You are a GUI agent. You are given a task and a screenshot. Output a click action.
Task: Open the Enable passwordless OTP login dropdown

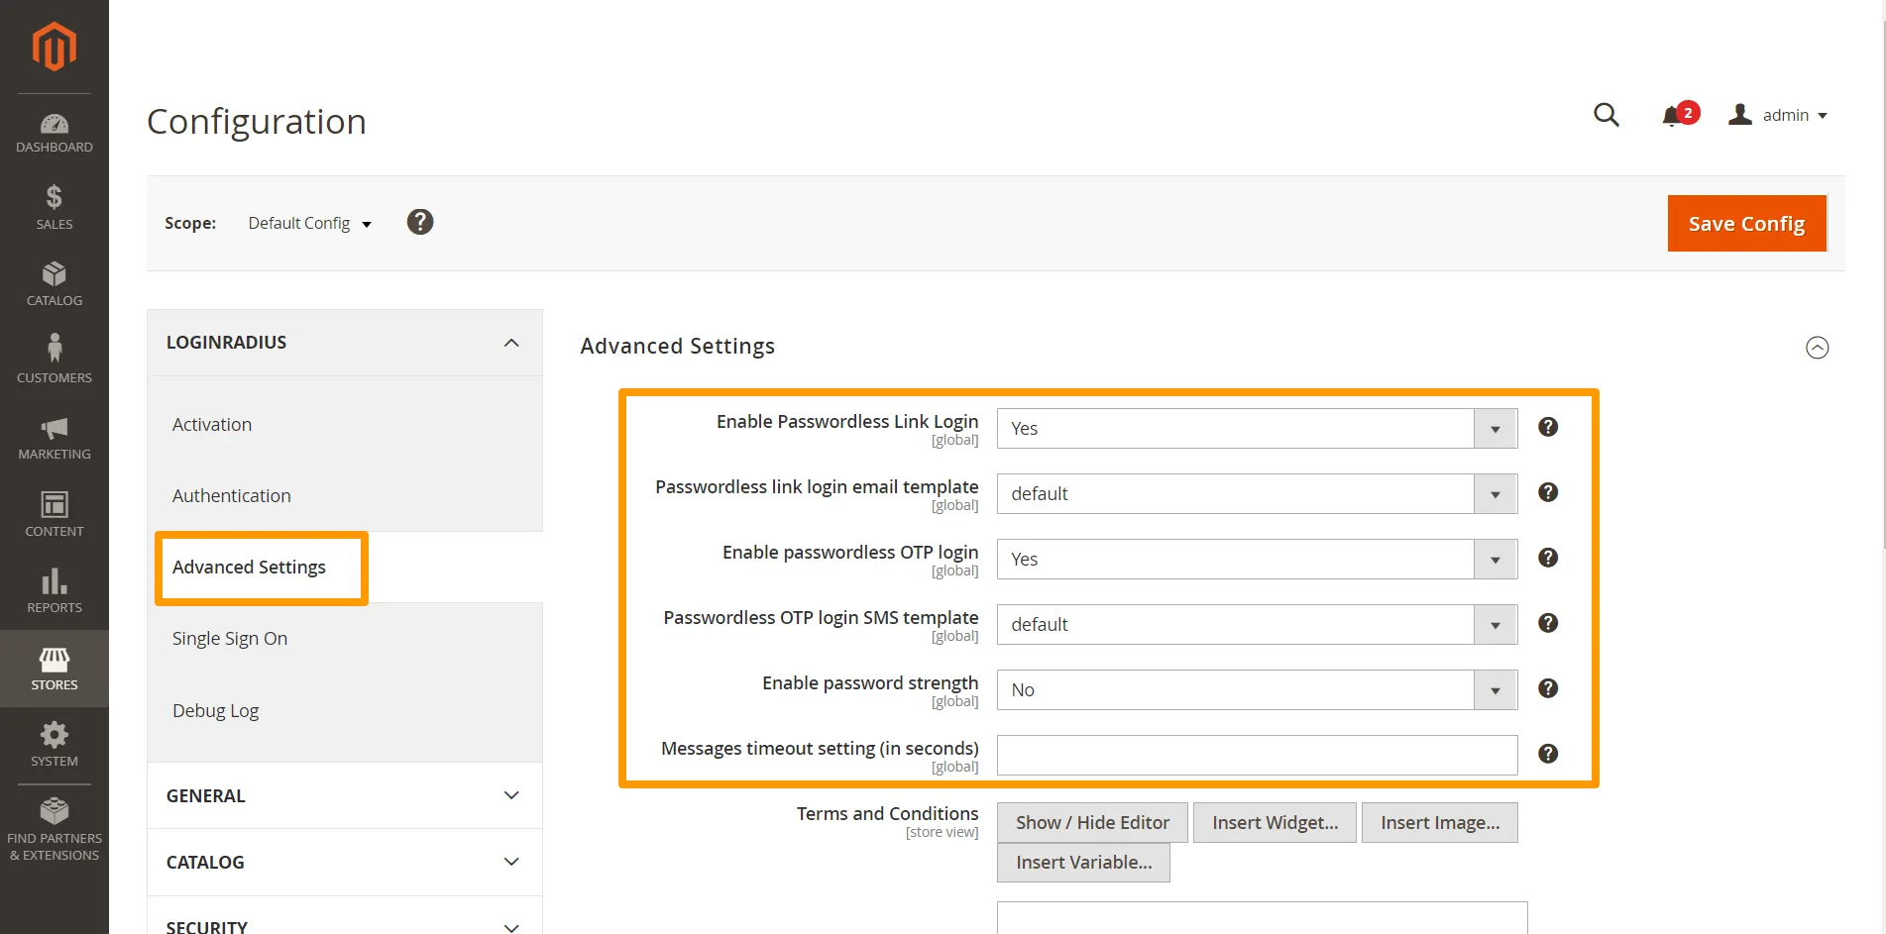point(1256,560)
